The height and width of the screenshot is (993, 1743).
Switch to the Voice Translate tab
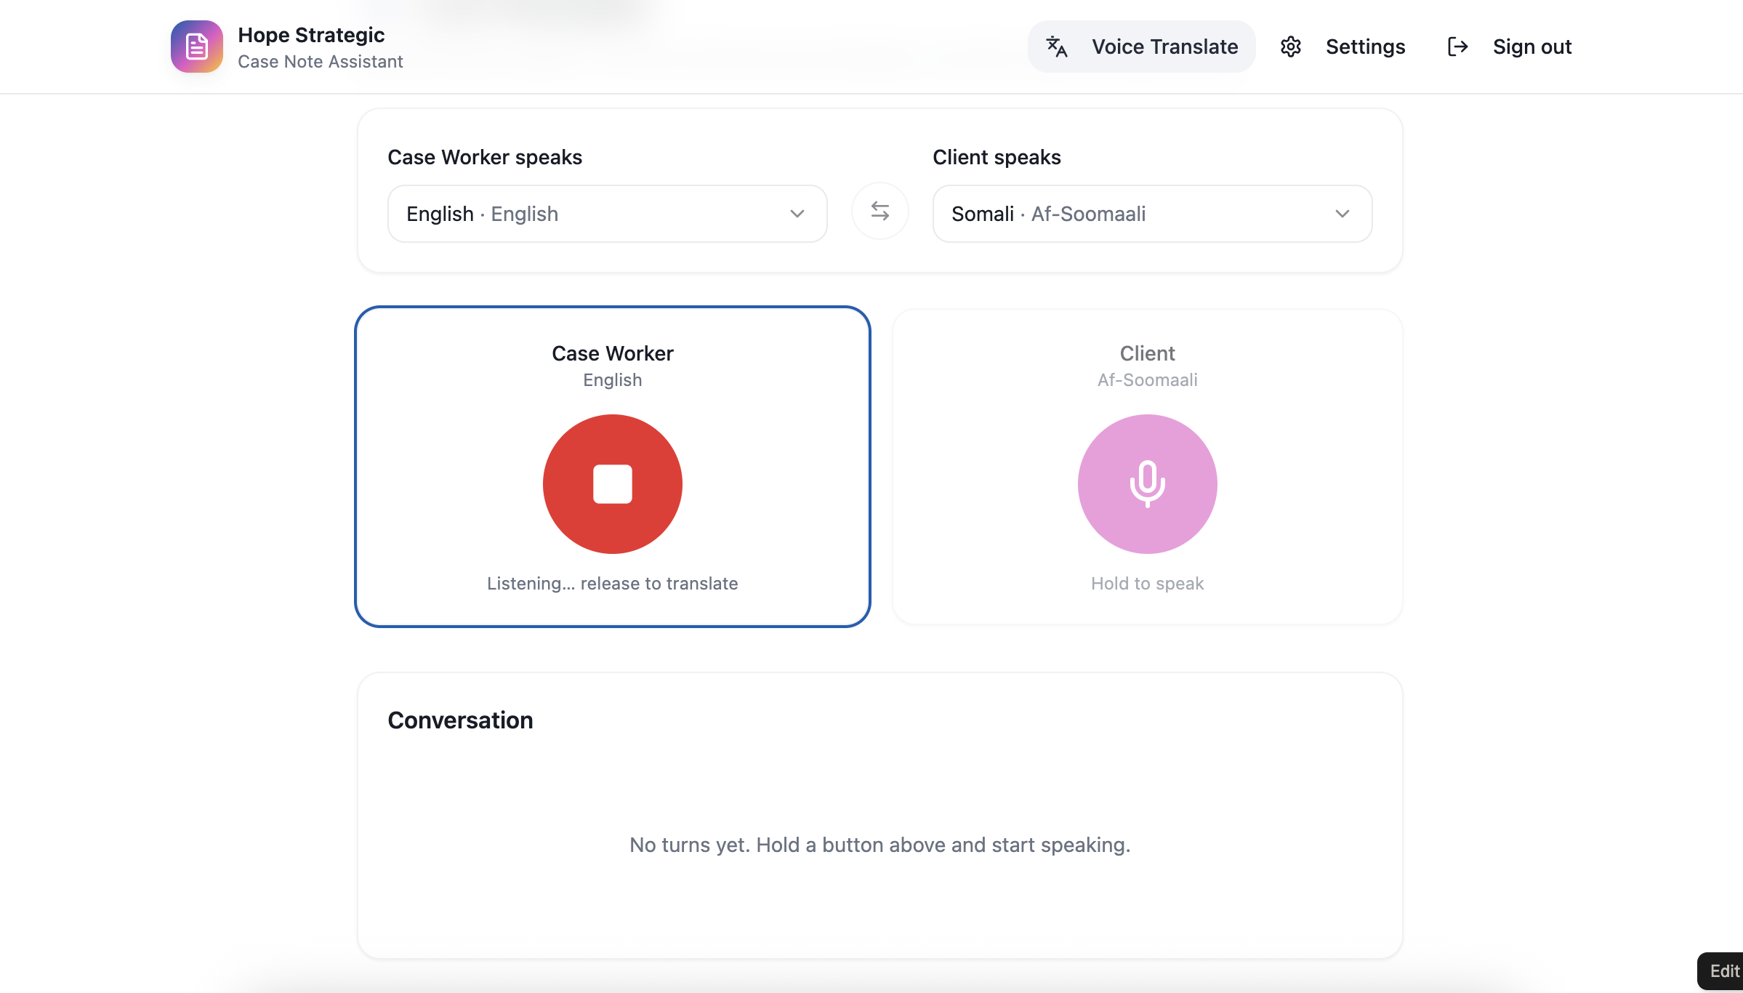[1164, 47]
